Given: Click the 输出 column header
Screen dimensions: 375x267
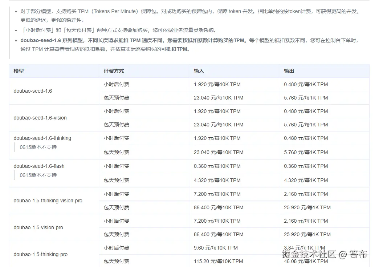Looking at the screenshot, I should coord(324,71).
